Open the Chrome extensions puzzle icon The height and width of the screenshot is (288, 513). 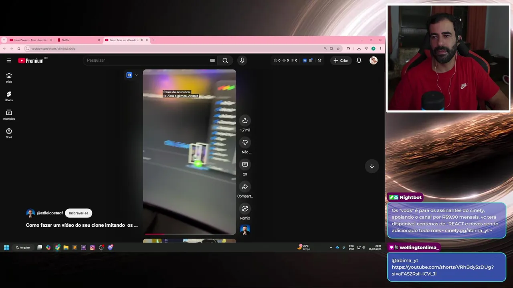pyautogui.click(x=348, y=48)
